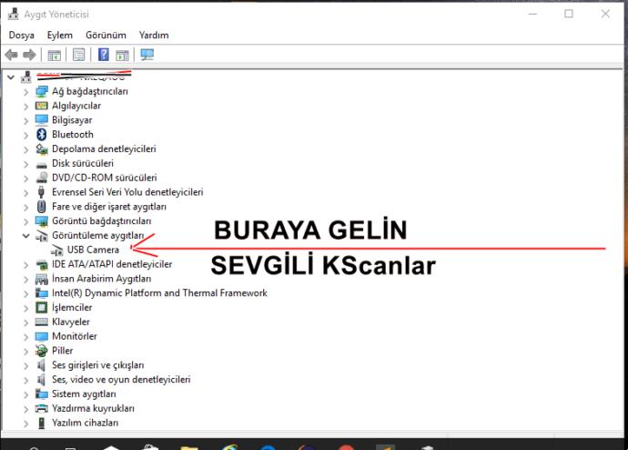This screenshot has width=628, height=450.
Task: Select the Piller category label
Action: [62, 351]
